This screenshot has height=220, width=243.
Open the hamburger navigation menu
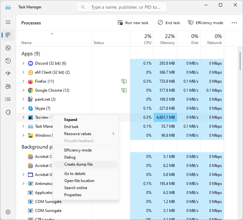coord(8,22)
